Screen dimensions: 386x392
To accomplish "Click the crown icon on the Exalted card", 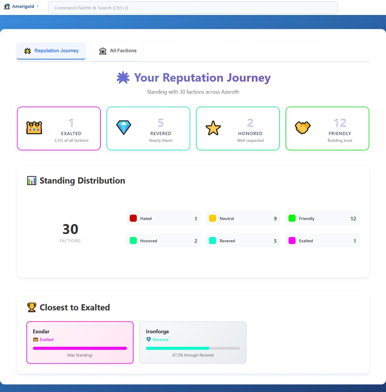I will [34, 127].
